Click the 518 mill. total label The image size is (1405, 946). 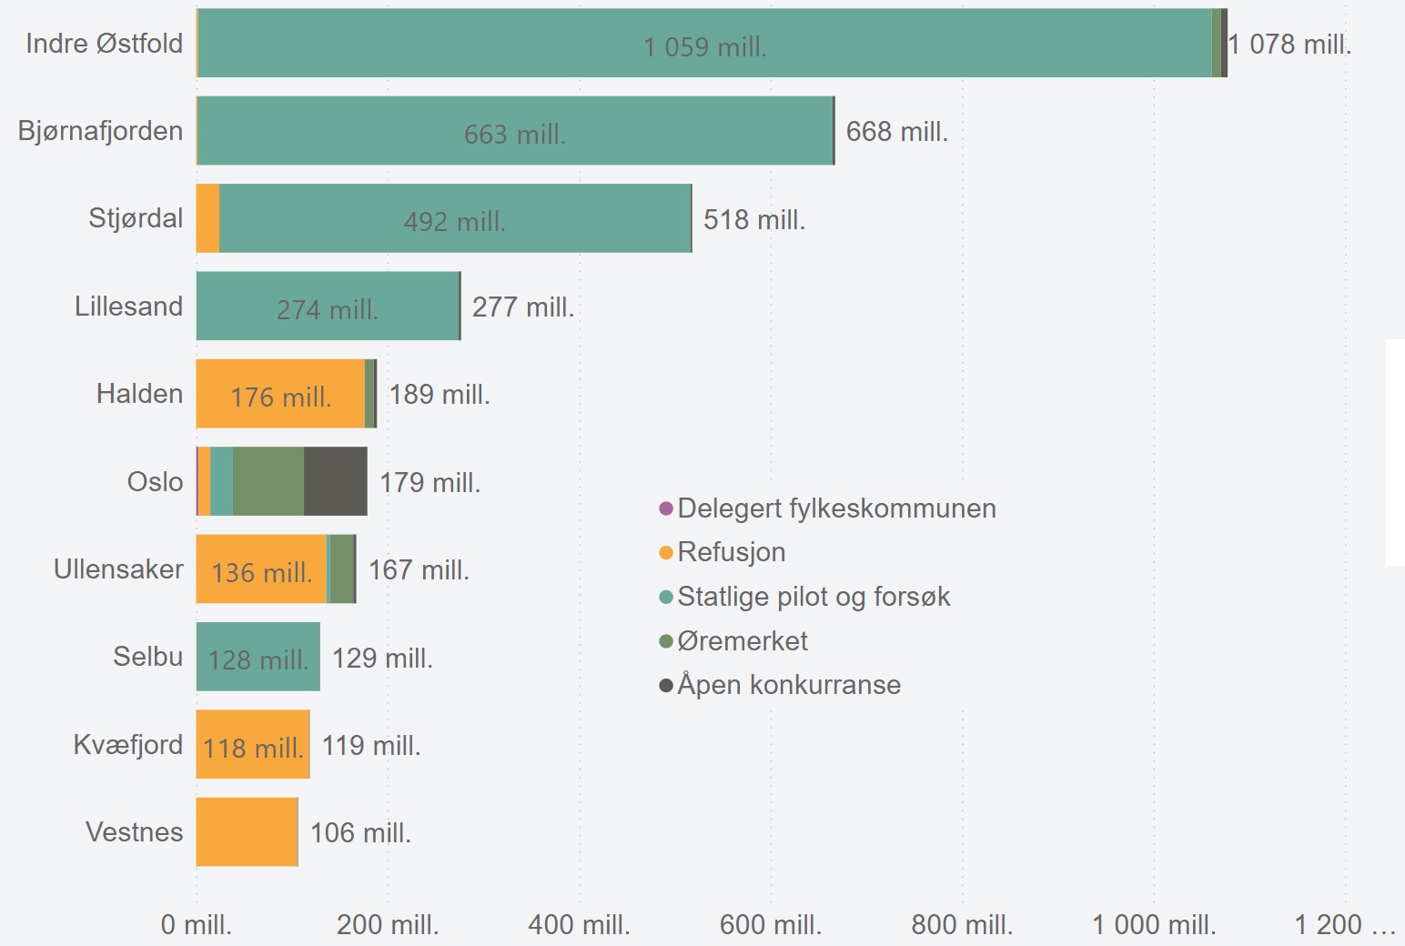pyautogui.click(x=754, y=219)
